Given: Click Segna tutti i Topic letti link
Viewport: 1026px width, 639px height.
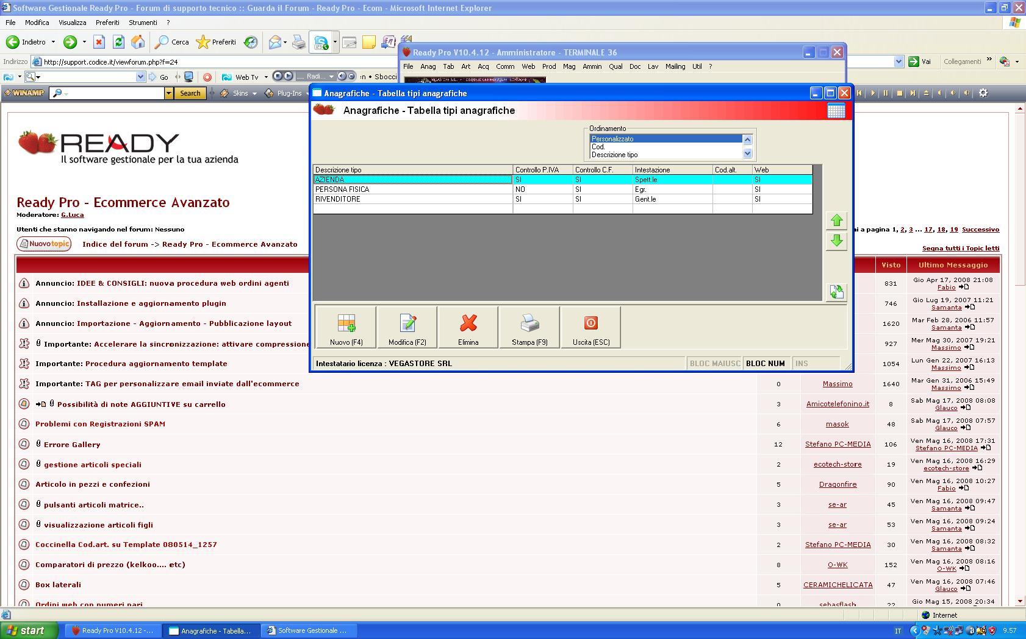Looking at the screenshot, I should (961, 248).
